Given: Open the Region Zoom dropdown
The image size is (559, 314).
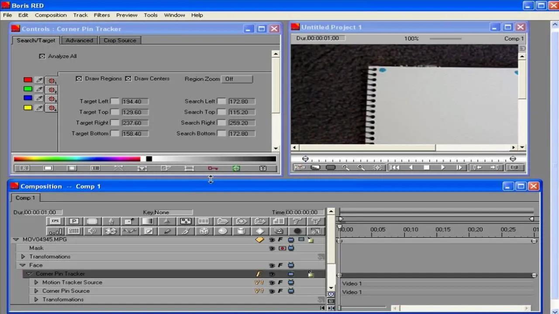Looking at the screenshot, I should [x=237, y=79].
